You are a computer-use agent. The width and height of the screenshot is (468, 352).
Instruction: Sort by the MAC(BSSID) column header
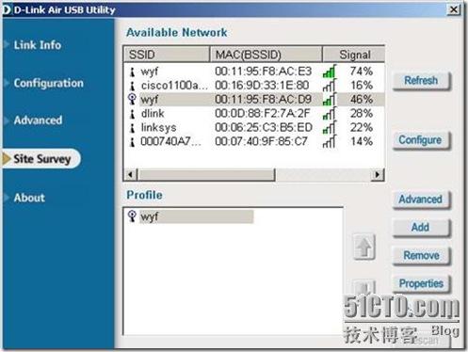coord(266,55)
